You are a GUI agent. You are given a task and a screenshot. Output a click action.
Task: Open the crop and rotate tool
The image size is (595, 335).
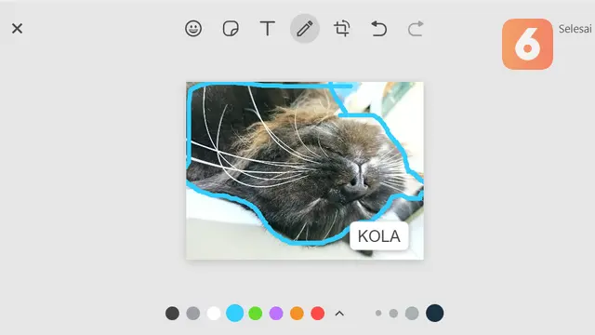[342, 29]
